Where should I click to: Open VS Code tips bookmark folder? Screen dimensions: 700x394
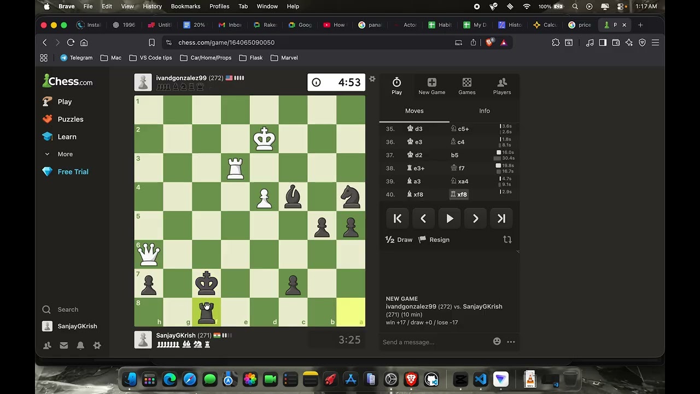click(150, 58)
